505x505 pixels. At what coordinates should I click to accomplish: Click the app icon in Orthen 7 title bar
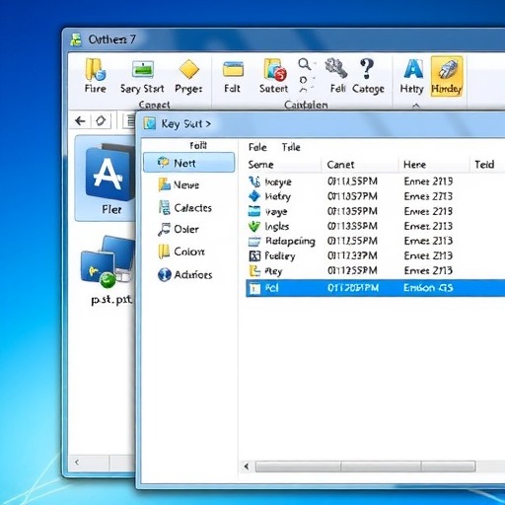(76, 39)
